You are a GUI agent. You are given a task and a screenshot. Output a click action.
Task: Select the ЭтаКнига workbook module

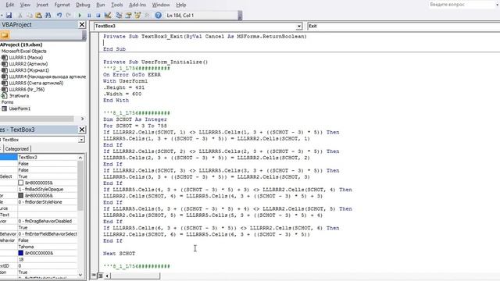click(x=19, y=96)
